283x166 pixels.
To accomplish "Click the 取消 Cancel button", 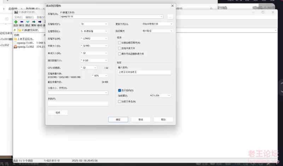I will [x=141, y=119].
